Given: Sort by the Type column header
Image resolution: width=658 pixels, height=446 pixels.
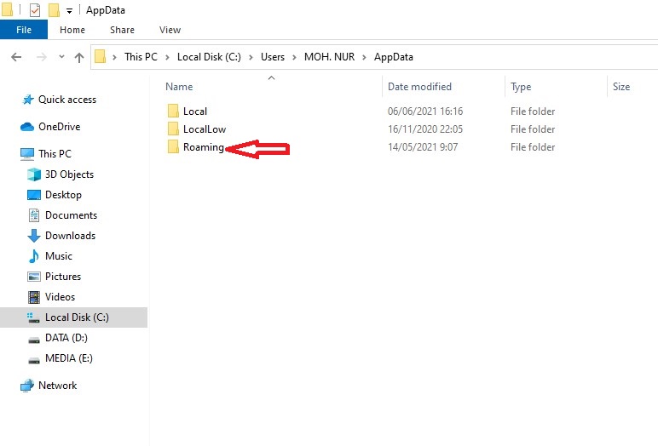Looking at the screenshot, I should coord(521,87).
